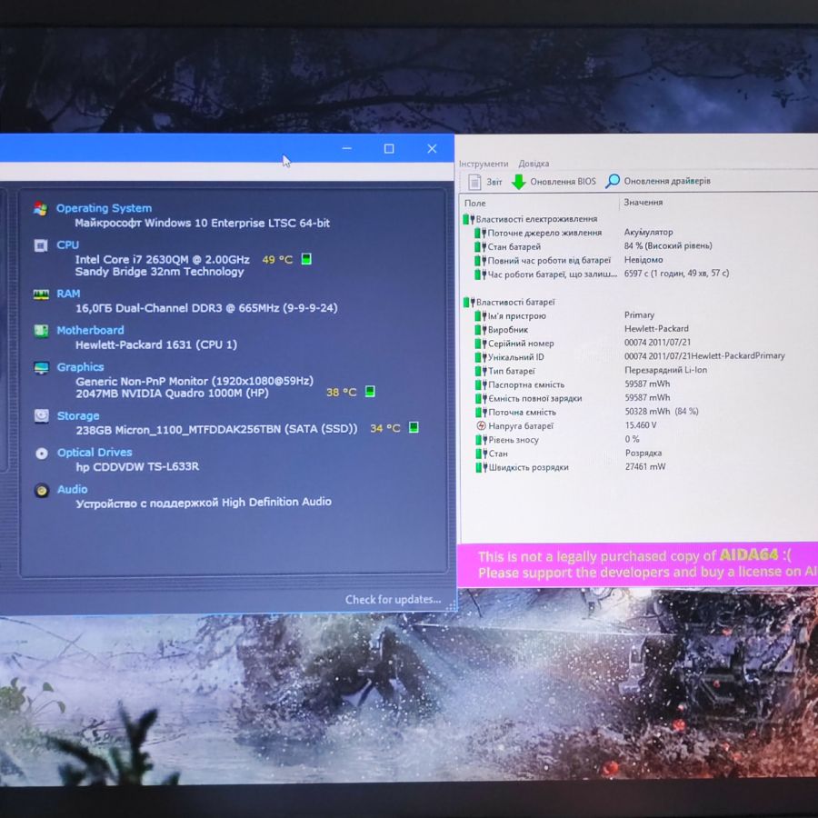Click the 27461 mW discharge rate value
The image size is (818, 818).
coord(645,466)
